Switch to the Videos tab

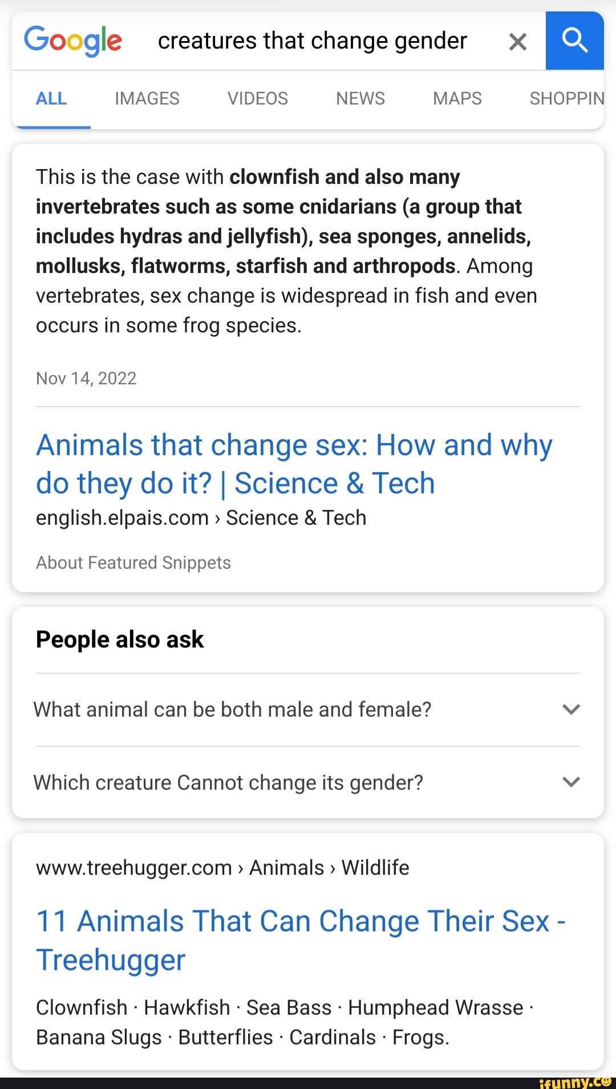point(257,99)
